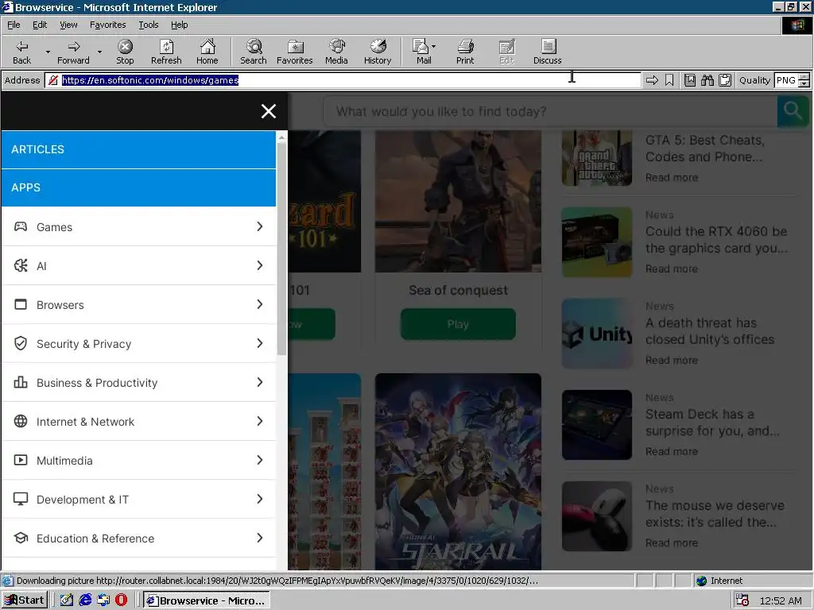Click the Play button under Sea of conquest
This screenshot has width=814, height=610.
[458, 324]
